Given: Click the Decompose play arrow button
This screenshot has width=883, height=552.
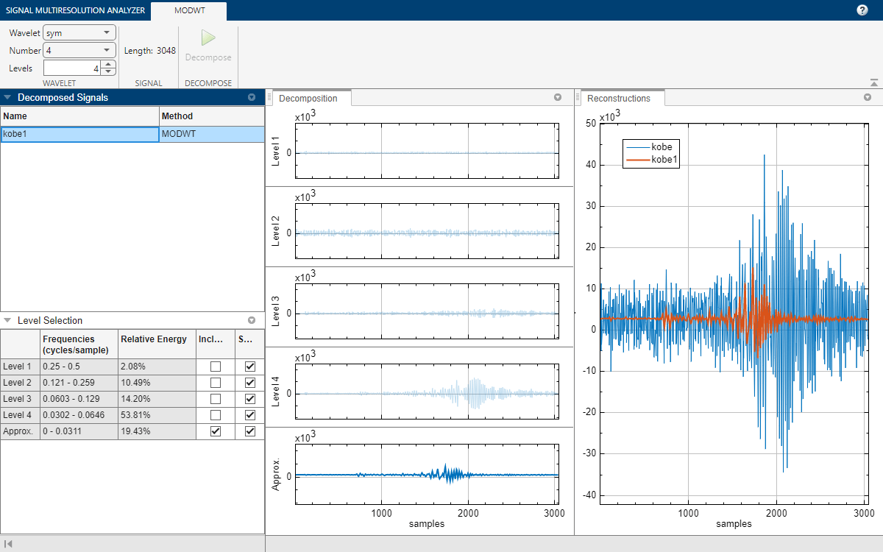Looking at the screenshot, I should coord(208,38).
